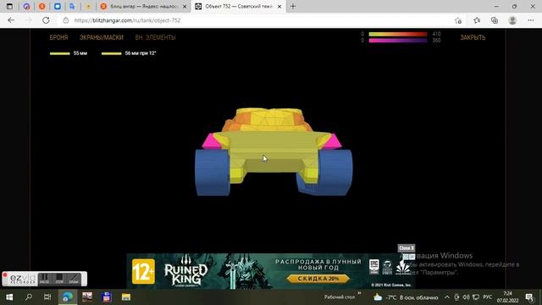Click the Ruined King ad logo
Screen dimensions: 542x305
(x=185, y=271)
